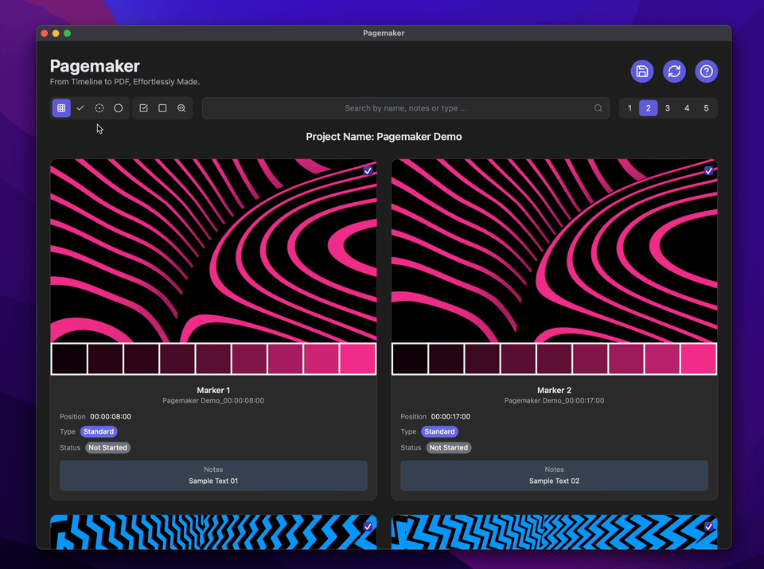The height and width of the screenshot is (569, 764).
Task: Pick Marker 1's darkest first palette swatch
Action: [x=69, y=359]
